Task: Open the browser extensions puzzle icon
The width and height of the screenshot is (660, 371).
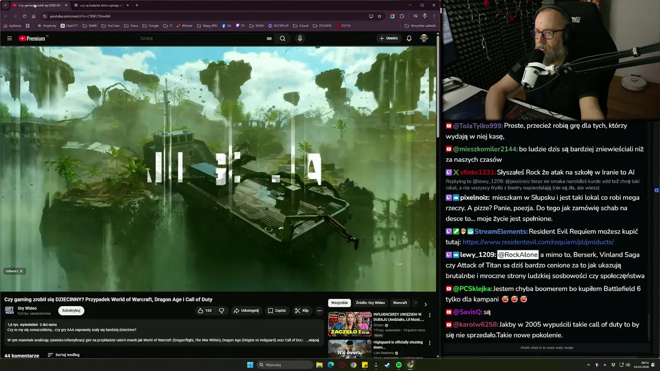Action: 402,16
